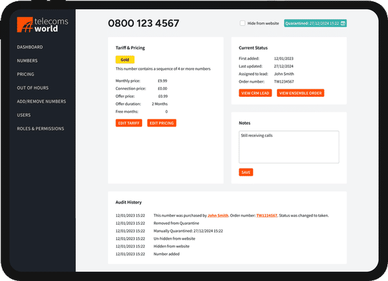Select Pricing in the sidebar
This screenshot has height=281, width=388.
25,74
